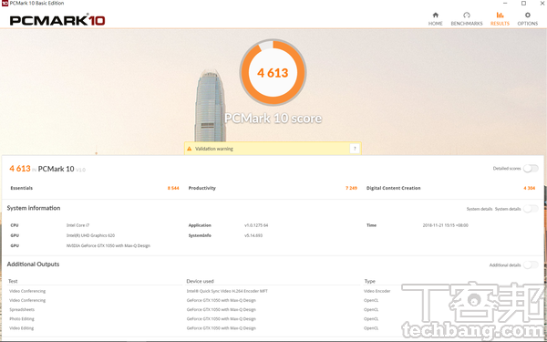
Task: Toggle the Detailed scores switch
Action: click(531, 169)
